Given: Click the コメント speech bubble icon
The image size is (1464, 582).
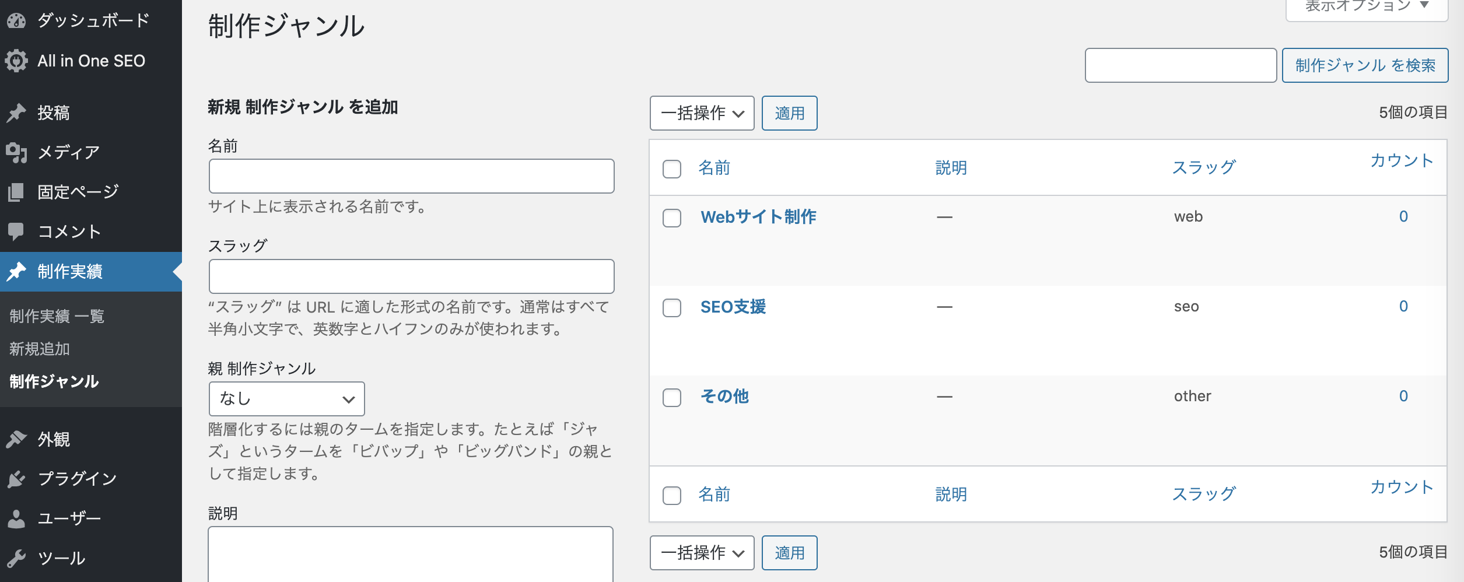Looking at the screenshot, I should 16,232.
